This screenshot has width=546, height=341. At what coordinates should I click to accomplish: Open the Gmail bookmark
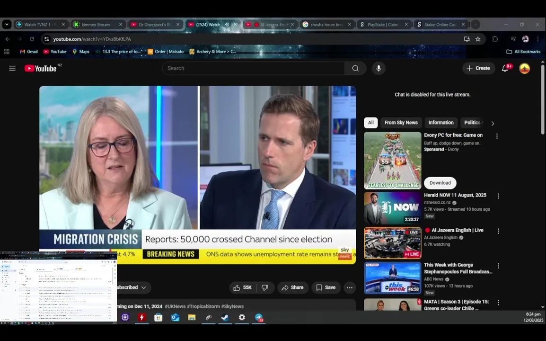(28, 52)
